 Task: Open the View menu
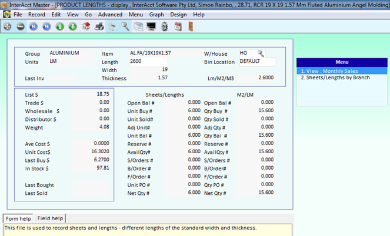(x=72, y=15)
